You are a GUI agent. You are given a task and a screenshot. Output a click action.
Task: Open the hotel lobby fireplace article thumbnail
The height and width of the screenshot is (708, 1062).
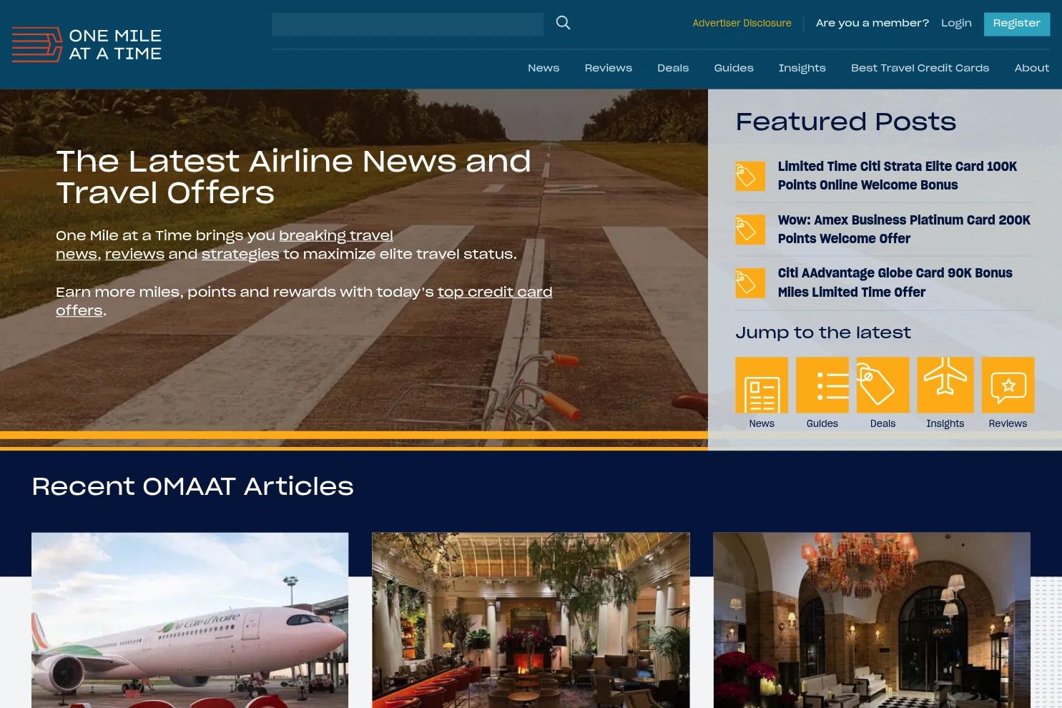coord(531,620)
